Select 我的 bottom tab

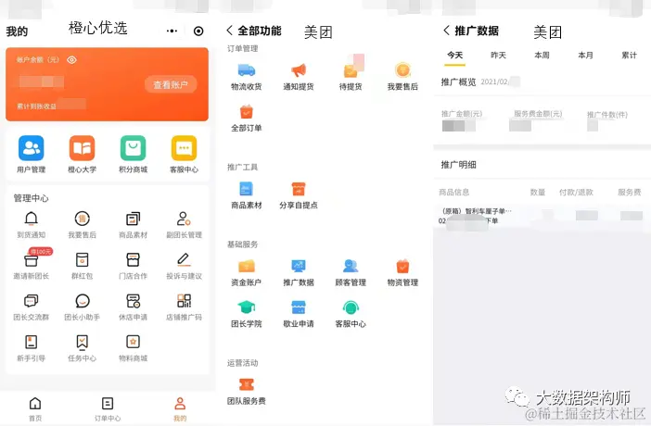(x=180, y=408)
